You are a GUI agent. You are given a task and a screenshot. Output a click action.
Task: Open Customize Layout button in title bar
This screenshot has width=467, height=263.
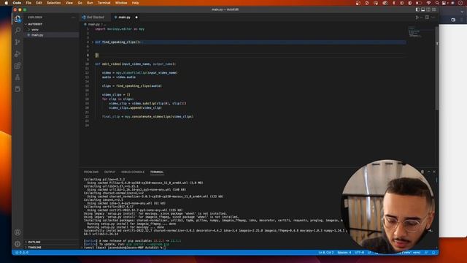[434, 9]
